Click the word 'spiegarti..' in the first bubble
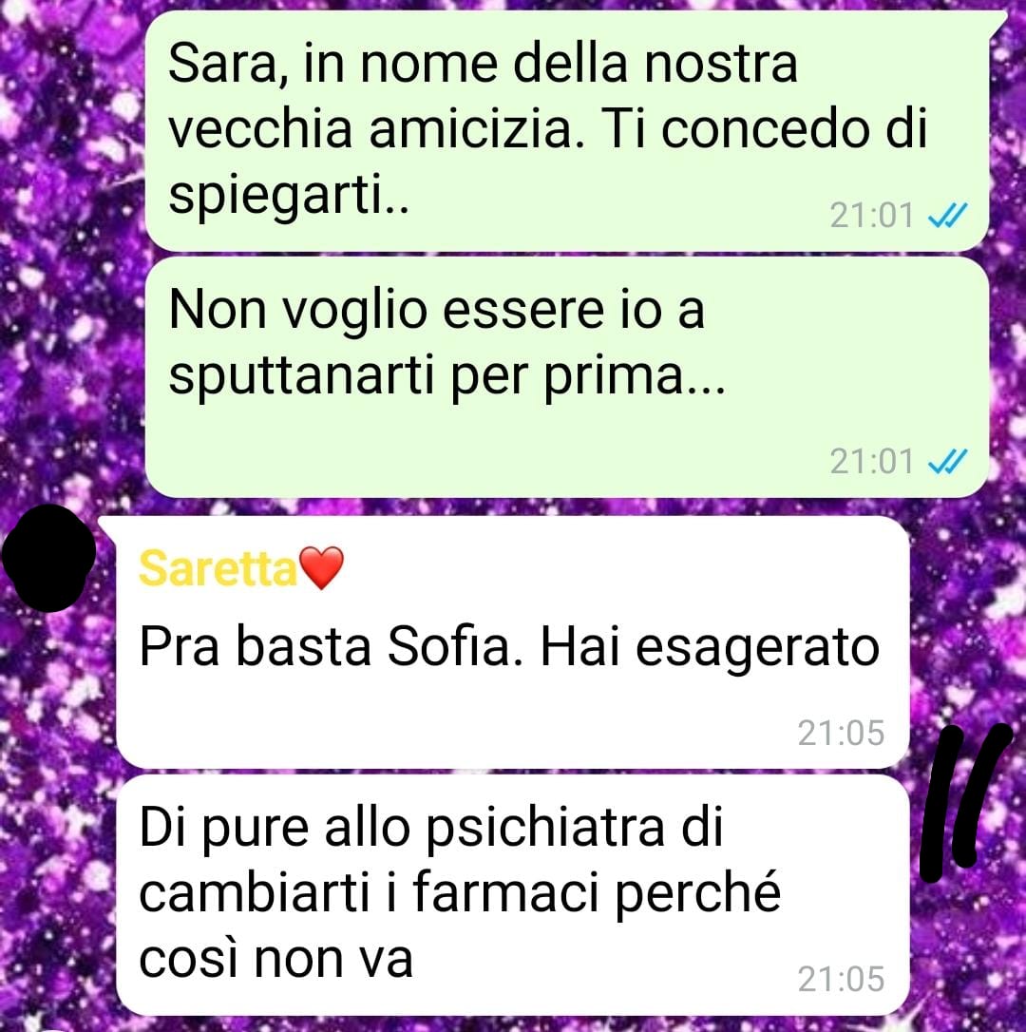The height and width of the screenshot is (1032, 1026). pyautogui.click(x=289, y=198)
